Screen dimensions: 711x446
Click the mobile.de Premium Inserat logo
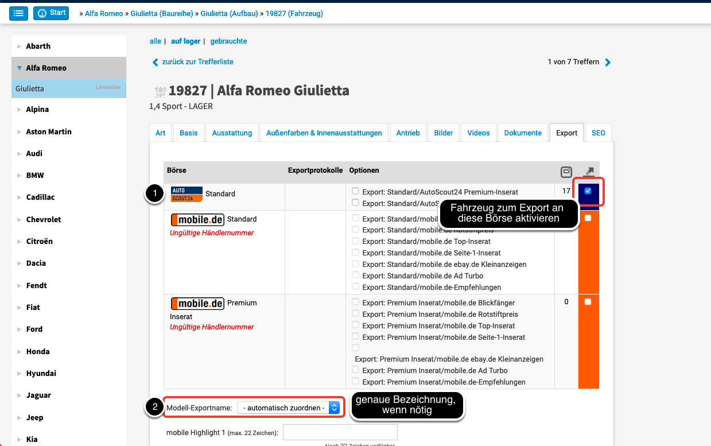pyautogui.click(x=197, y=303)
